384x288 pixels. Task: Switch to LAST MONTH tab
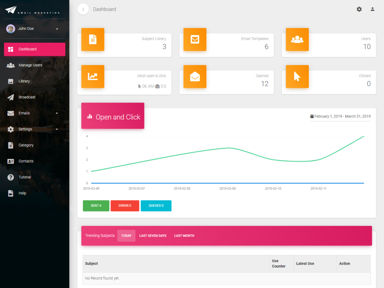pyautogui.click(x=184, y=236)
